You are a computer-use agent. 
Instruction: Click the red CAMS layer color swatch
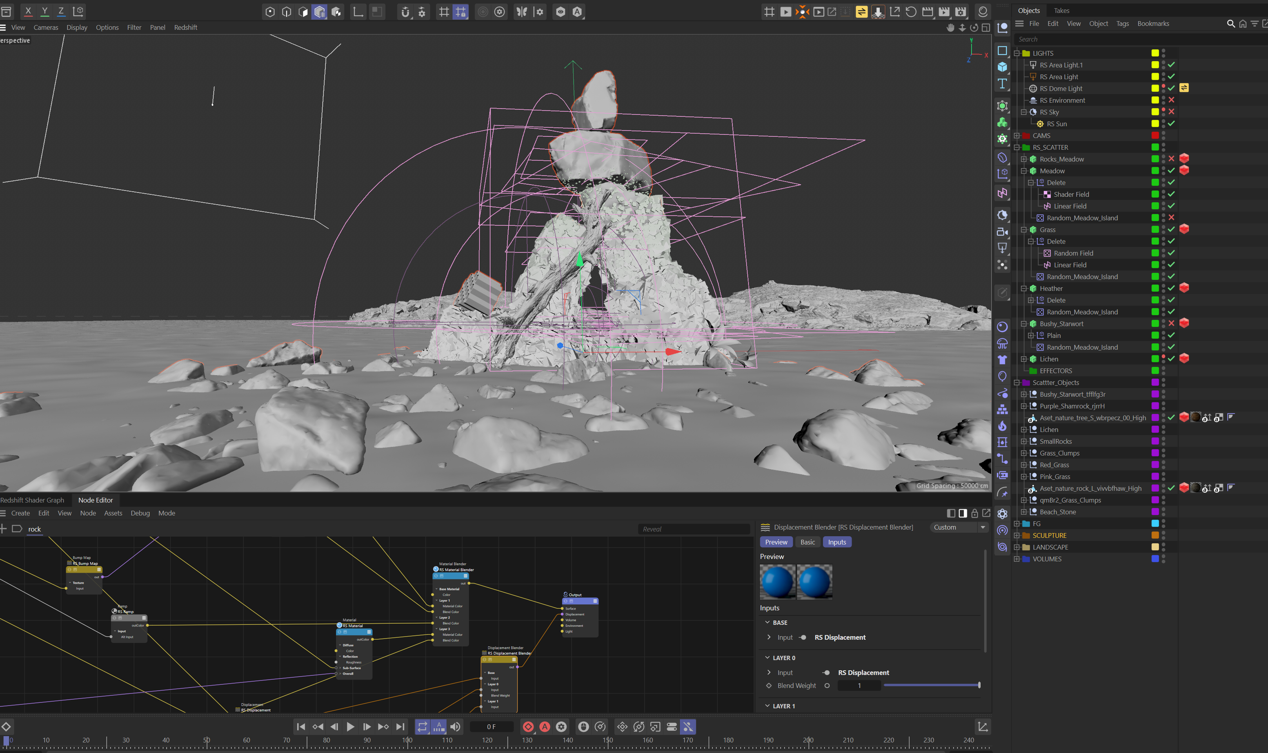pos(1155,136)
